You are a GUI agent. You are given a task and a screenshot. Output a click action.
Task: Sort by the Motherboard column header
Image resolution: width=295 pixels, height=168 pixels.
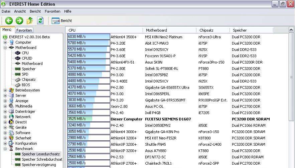(169, 30)
